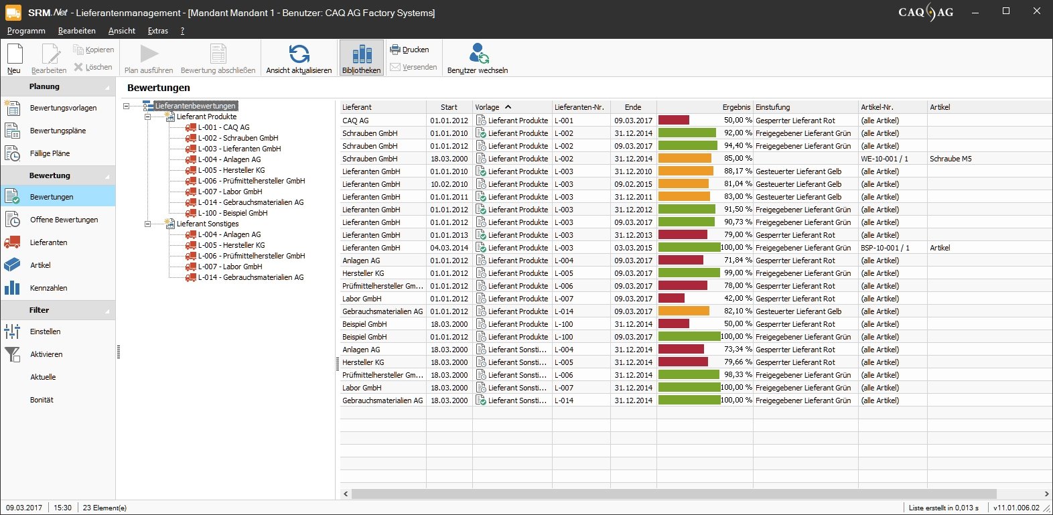Sort by the Start column header
Screen dimensions: 1053x515
449,107
